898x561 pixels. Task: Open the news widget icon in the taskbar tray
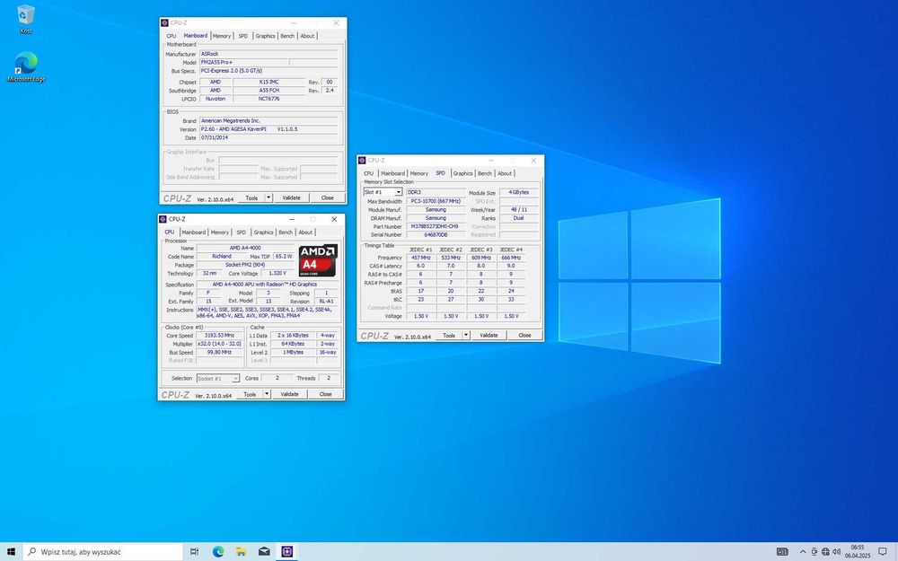(782, 552)
